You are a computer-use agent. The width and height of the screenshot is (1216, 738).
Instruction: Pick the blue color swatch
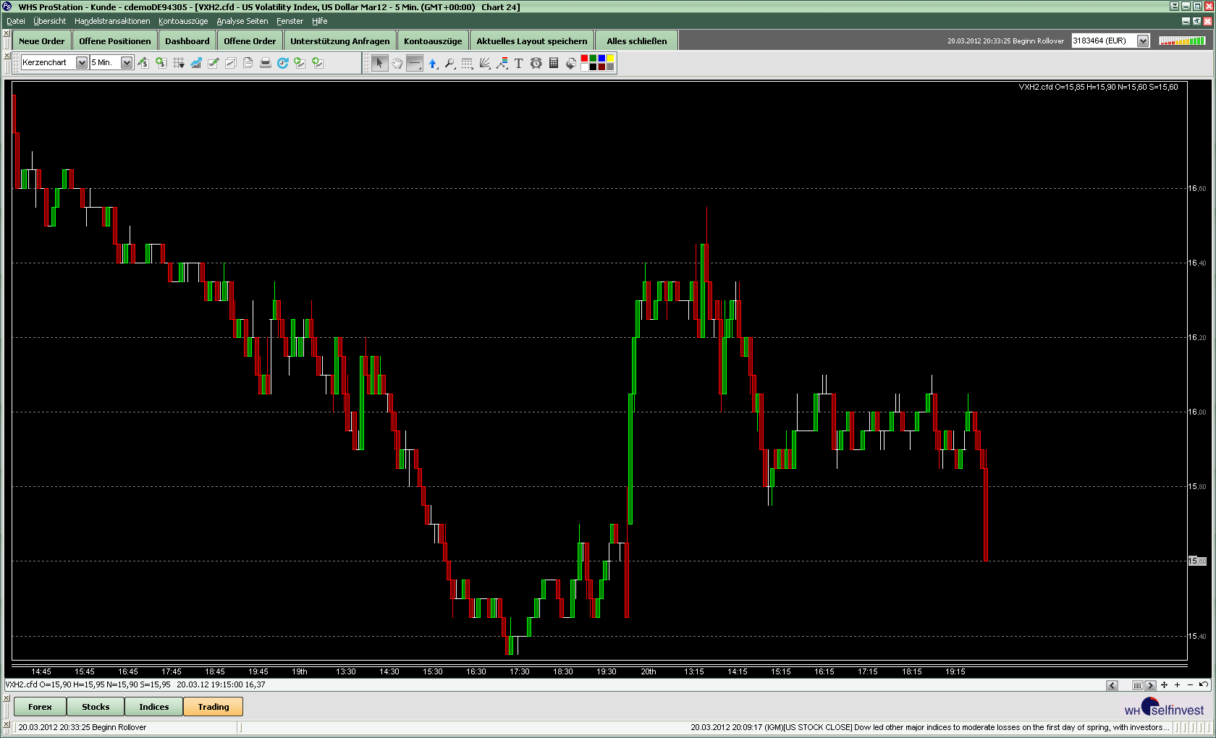(x=601, y=59)
